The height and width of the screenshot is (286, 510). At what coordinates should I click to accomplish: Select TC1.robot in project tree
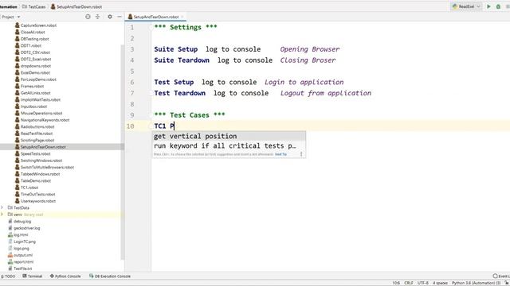coord(26,187)
